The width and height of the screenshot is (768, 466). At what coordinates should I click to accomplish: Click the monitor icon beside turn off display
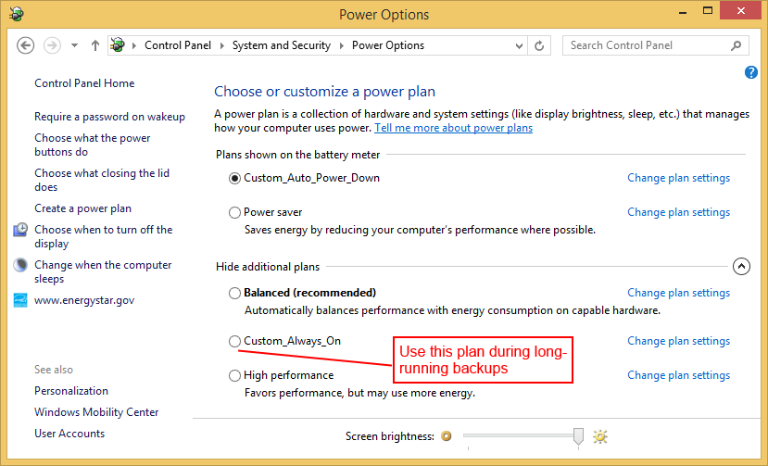20,230
